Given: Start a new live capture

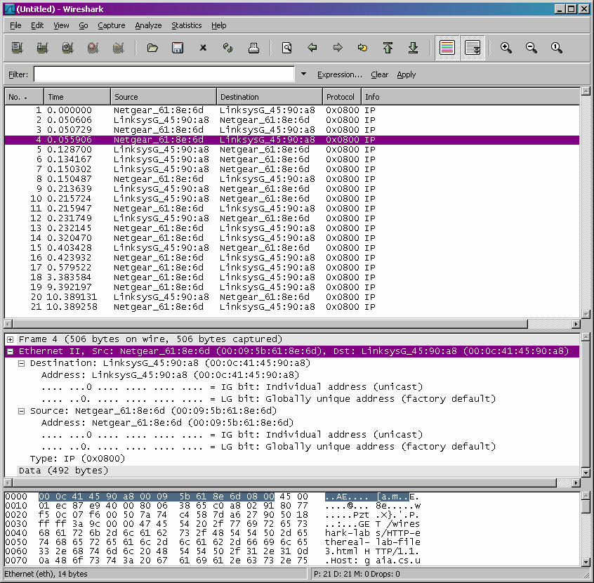Looking at the screenshot, I should coord(68,48).
